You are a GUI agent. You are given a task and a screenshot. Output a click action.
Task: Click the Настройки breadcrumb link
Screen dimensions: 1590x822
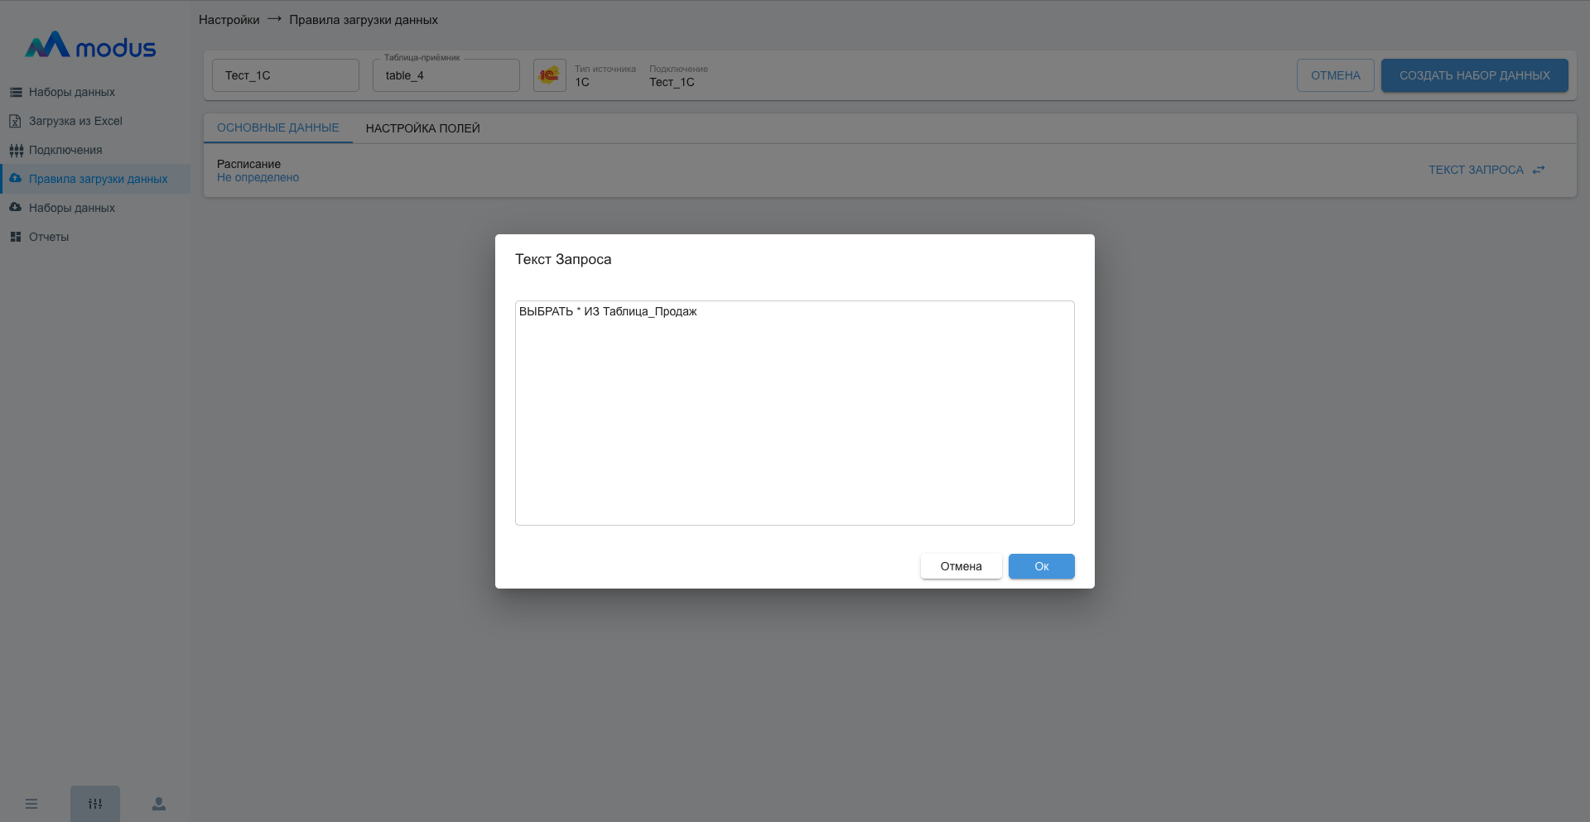pos(229,20)
